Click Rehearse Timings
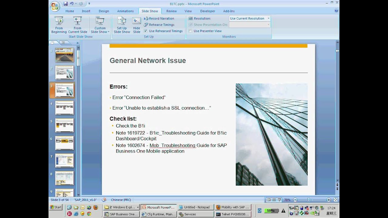 coord(159,25)
